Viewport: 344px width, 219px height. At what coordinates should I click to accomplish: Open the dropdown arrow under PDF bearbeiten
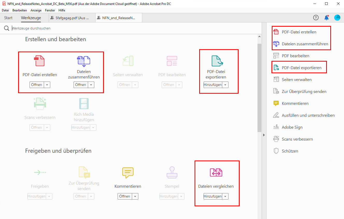[179, 85]
